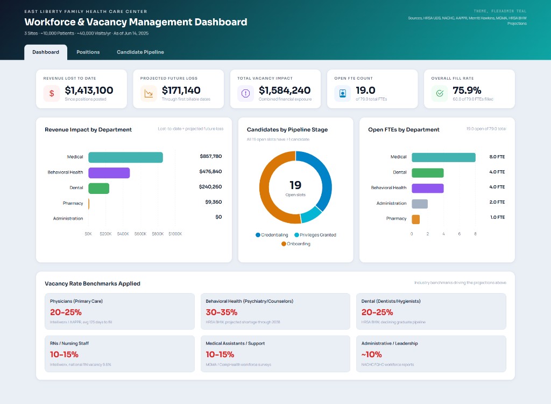Click the dollar icon on Revenue Lost card

(x=52, y=93)
